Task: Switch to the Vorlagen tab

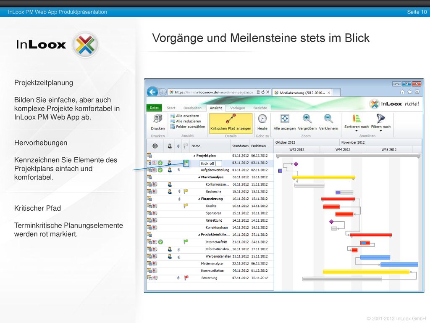Action: pos(238,108)
